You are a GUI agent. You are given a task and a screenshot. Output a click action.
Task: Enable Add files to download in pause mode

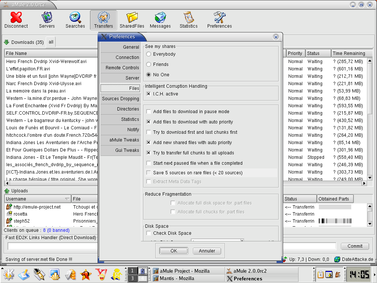click(x=149, y=112)
